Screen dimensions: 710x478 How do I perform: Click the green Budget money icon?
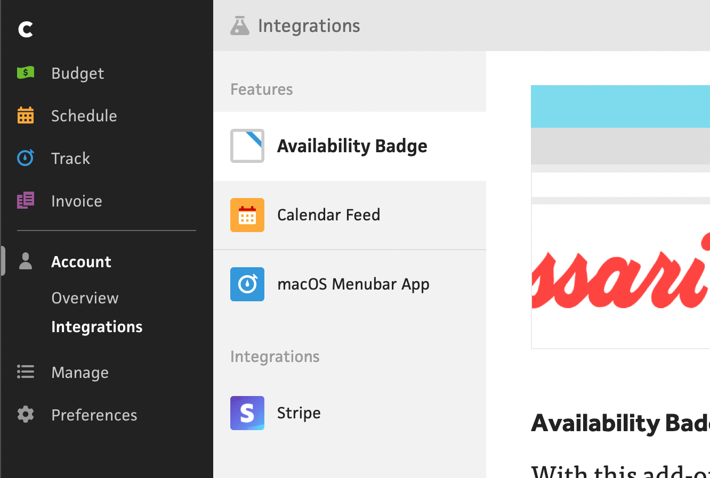click(26, 72)
